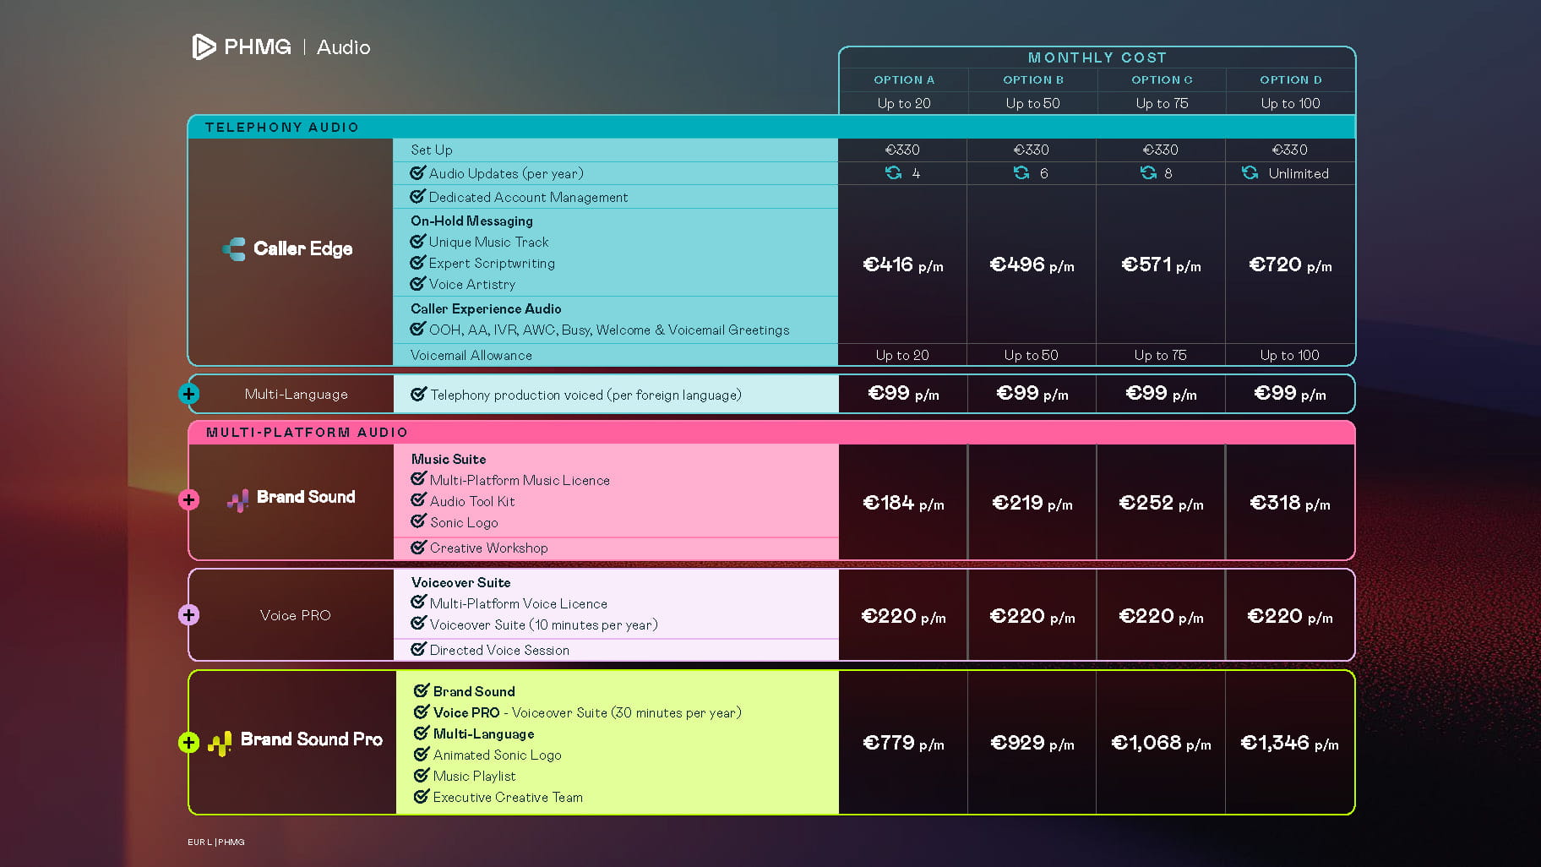Expand the Brand Sound row with its pink plus
This screenshot has width=1541, height=867.
[x=189, y=499]
